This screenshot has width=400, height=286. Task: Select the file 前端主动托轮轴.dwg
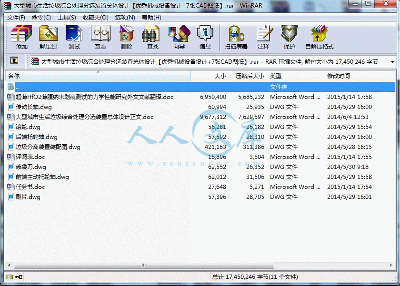42,177
